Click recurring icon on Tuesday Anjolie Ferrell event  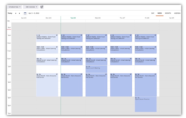click(x=81, y=59)
